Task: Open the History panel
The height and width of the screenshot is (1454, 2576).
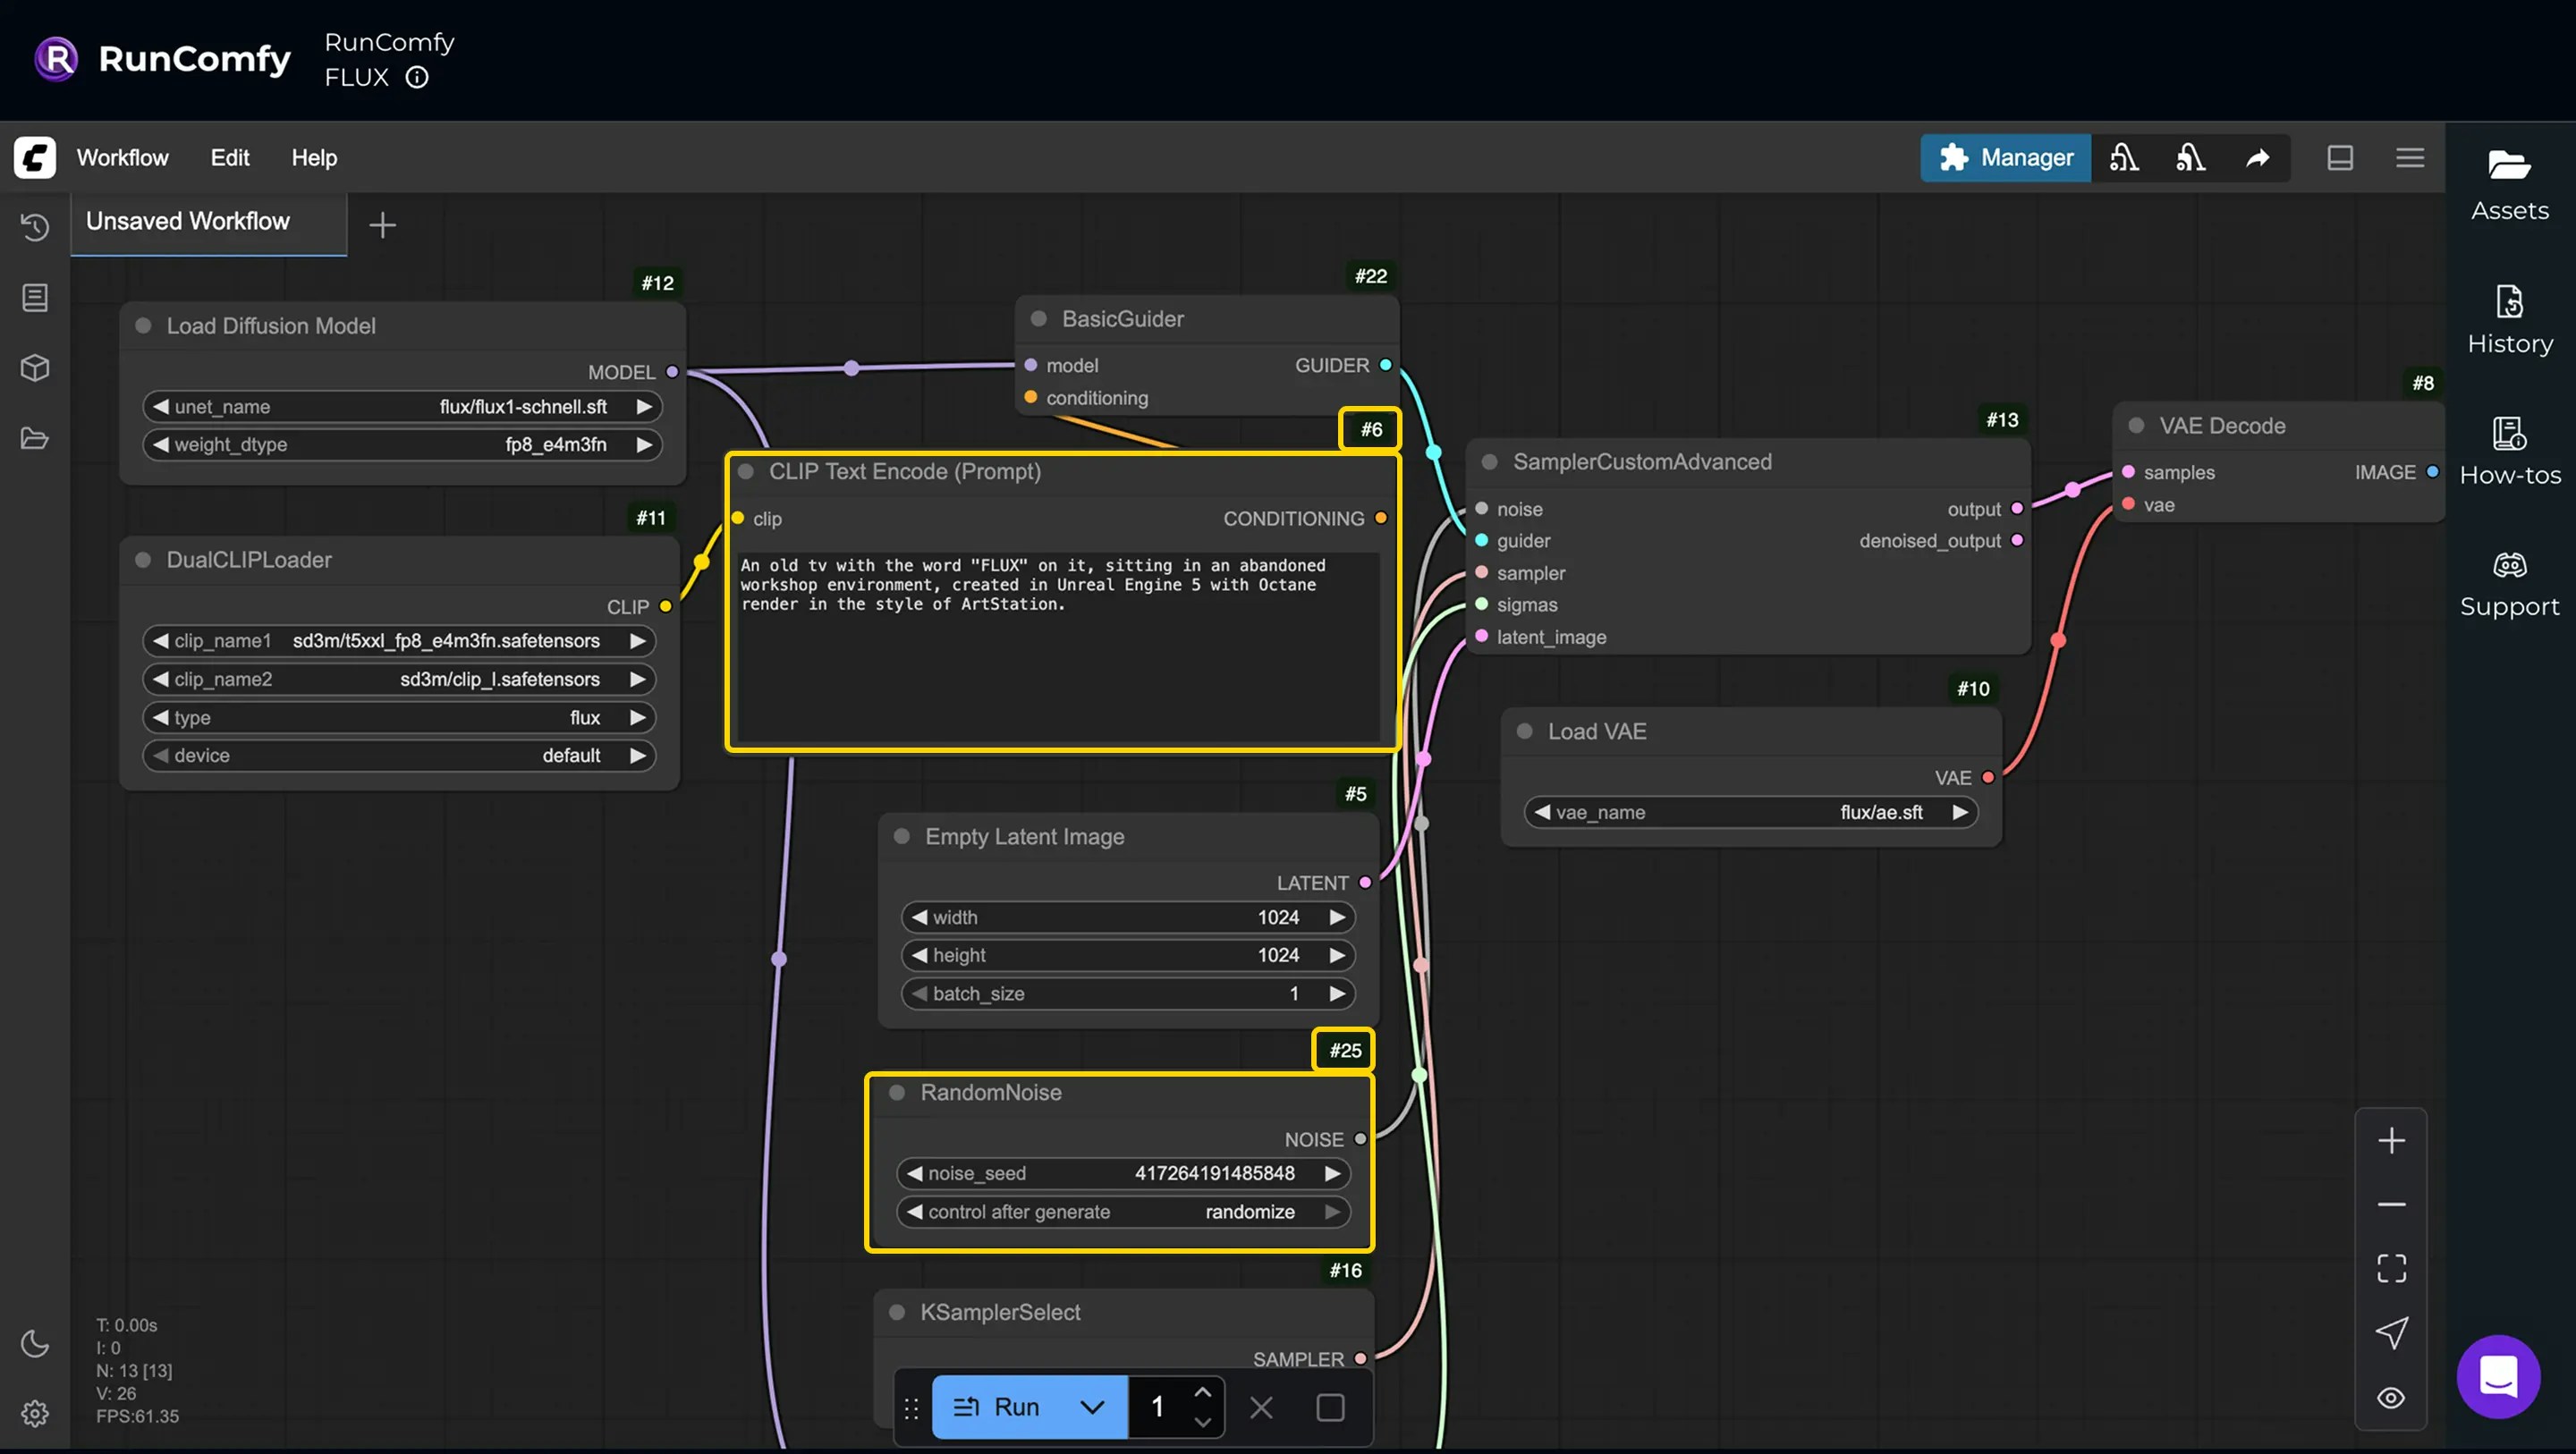Action: (2509, 319)
